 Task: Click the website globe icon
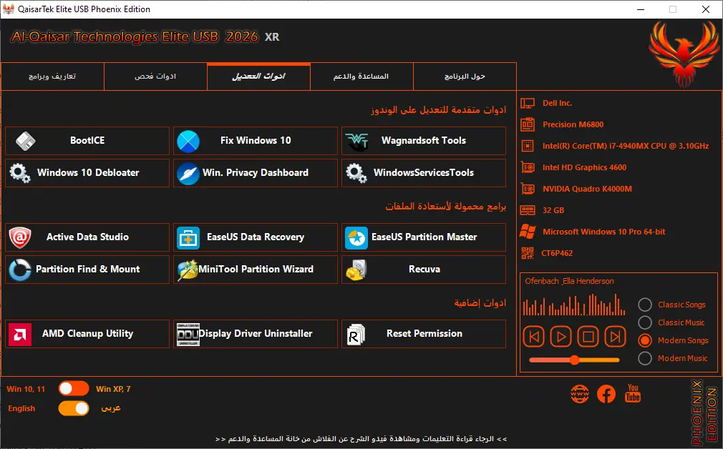point(580,394)
